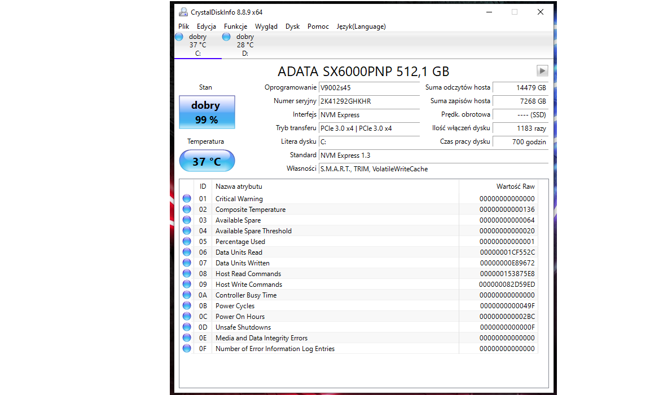Viewport: 650px width, 395px height.
Task: Click raw value 0000000000000F
Action: click(x=507, y=327)
